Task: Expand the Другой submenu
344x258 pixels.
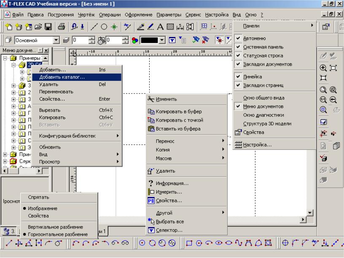Action: coord(186,213)
